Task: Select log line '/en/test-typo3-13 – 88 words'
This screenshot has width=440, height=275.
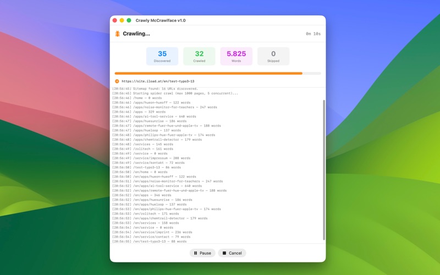Action: click(x=149, y=241)
